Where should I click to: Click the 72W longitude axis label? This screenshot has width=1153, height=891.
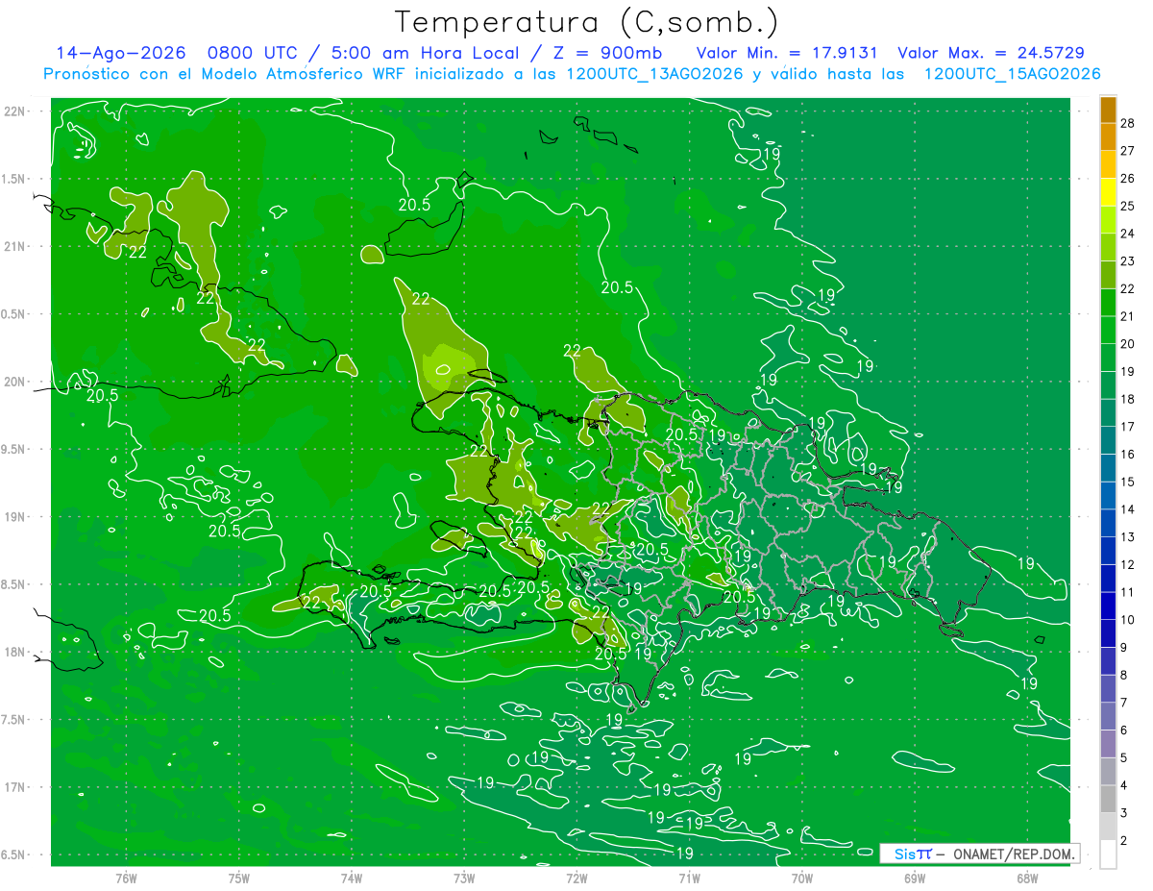[576, 878]
